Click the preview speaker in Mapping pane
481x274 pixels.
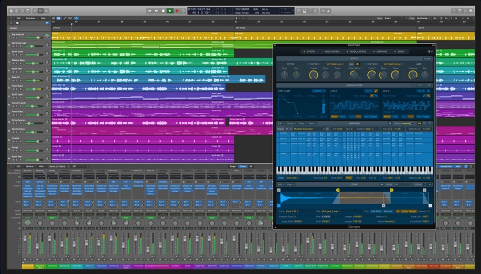click(390, 123)
